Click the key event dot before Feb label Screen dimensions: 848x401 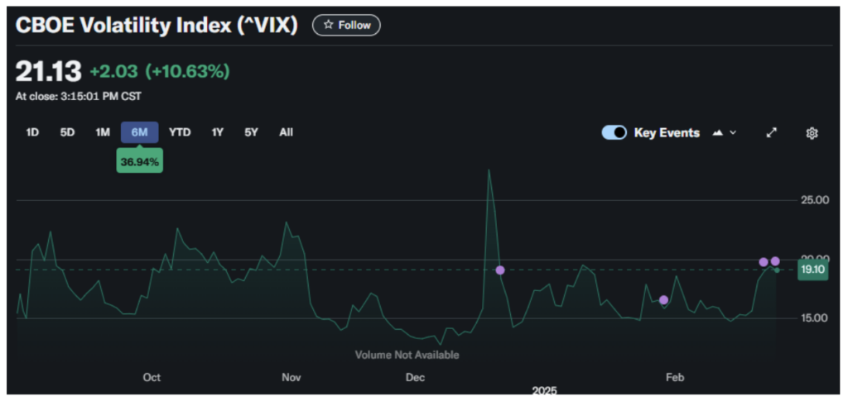pyautogui.click(x=663, y=300)
